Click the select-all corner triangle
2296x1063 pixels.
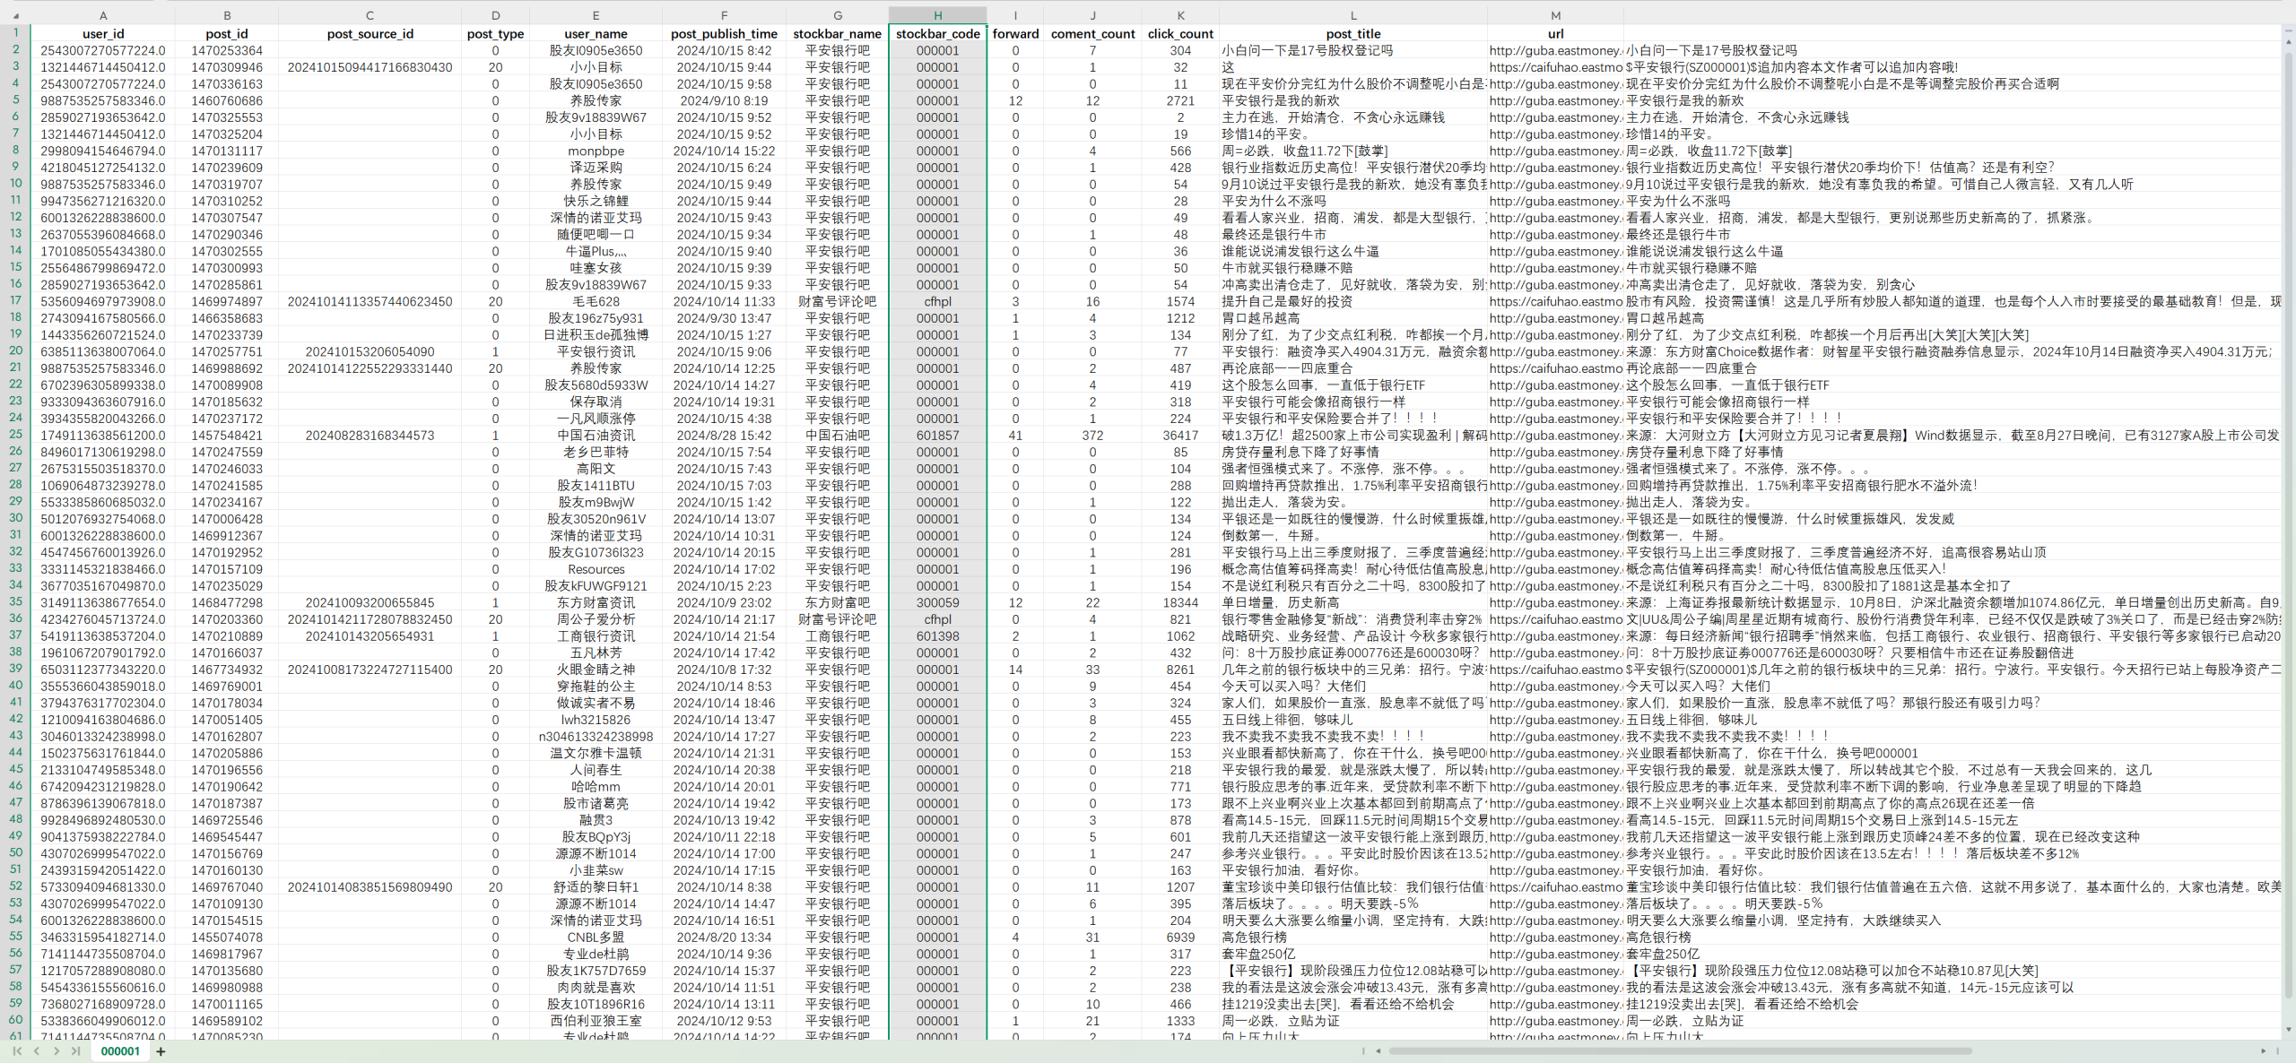(15, 16)
